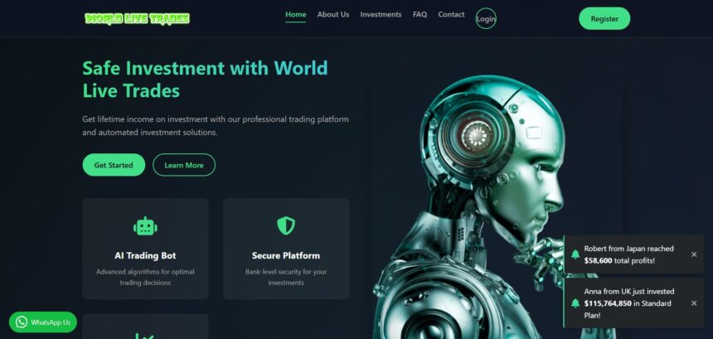Click the AI Trading Bot robot icon
713x339 pixels.
(x=145, y=225)
